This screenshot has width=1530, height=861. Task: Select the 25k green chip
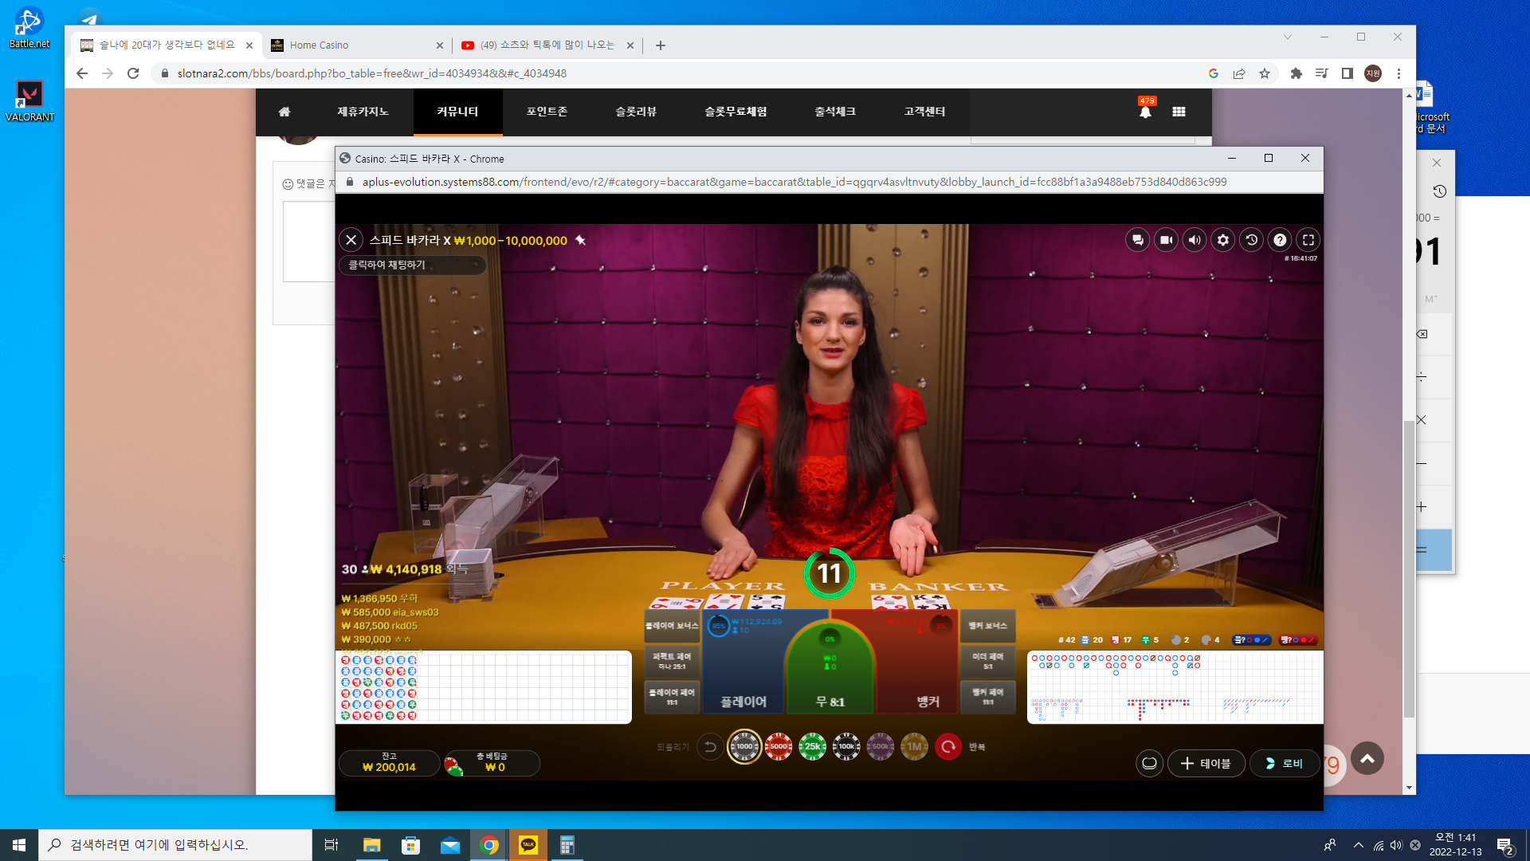pyautogui.click(x=813, y=747)
